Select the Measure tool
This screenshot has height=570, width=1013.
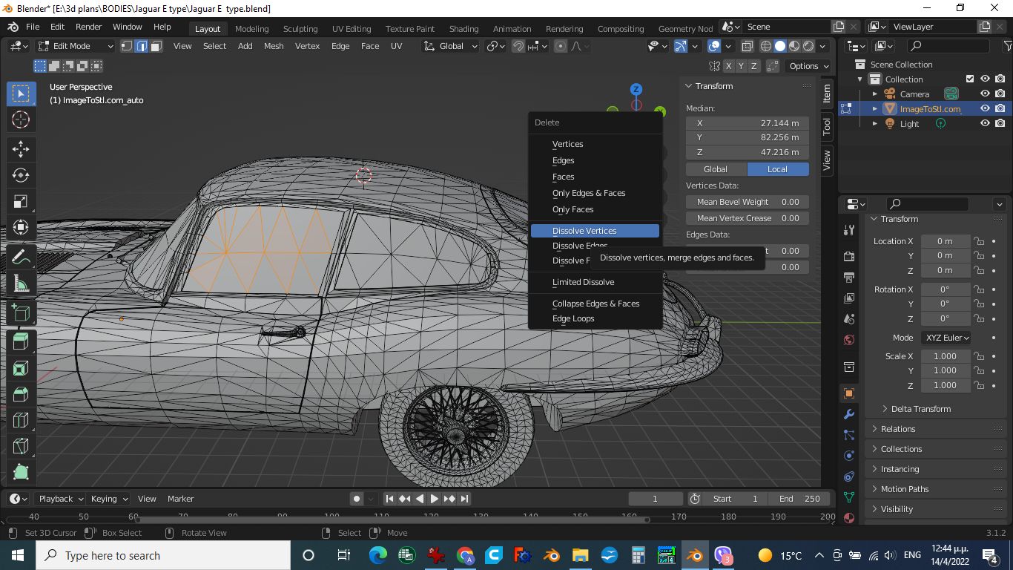(21, 284)
